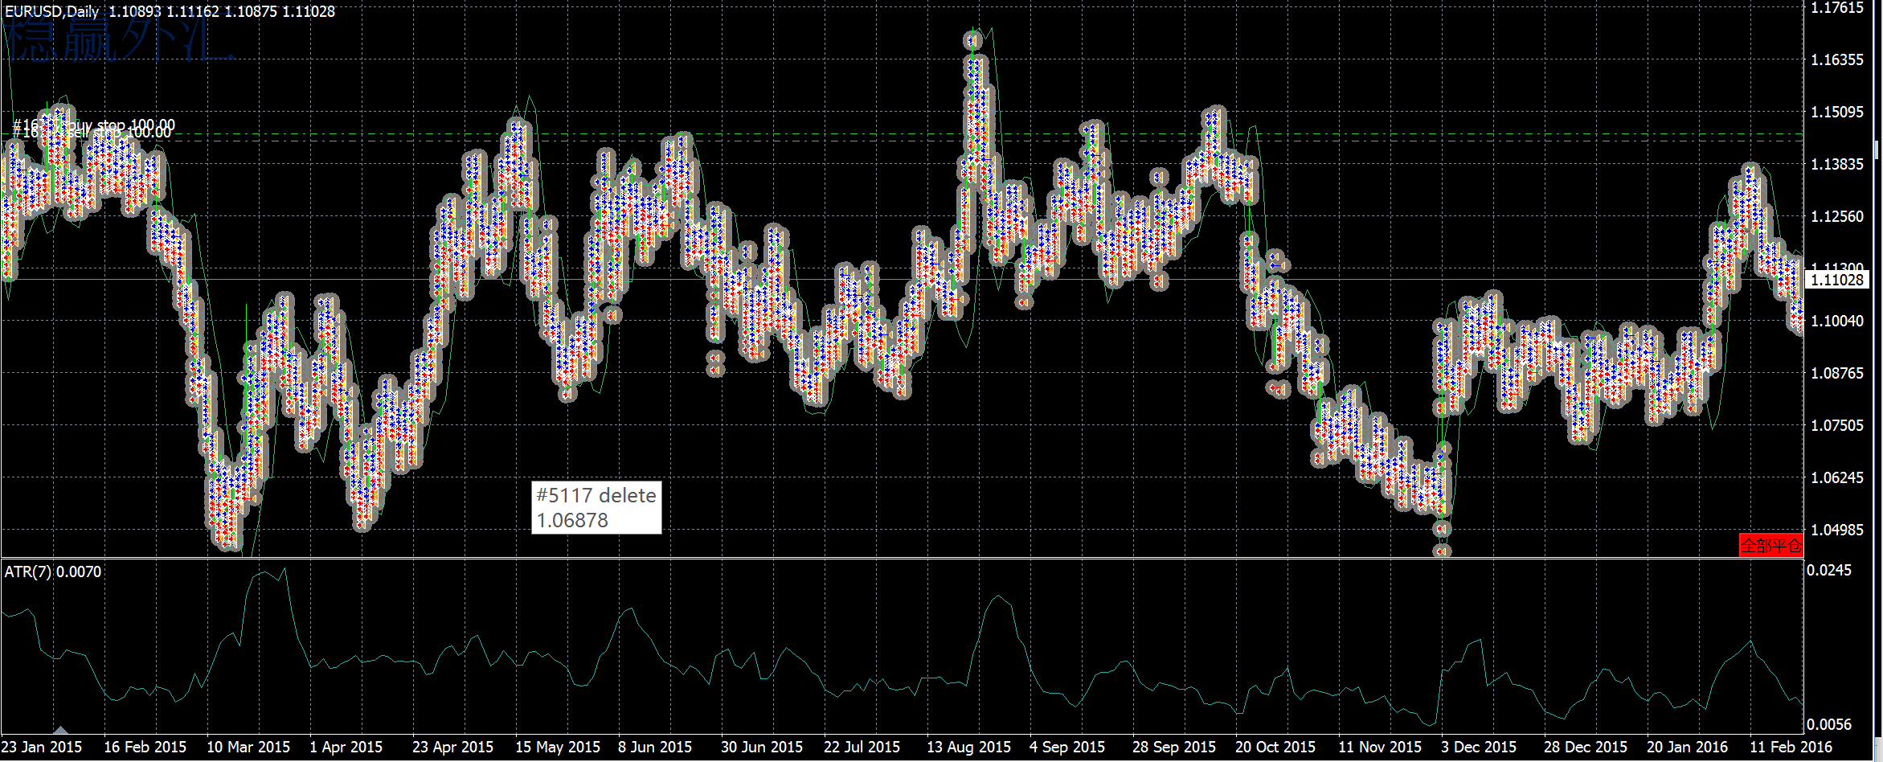Click the 0.0245 ATR scale value
The width and height of the screenshot is (1883, 762).
tap(1829, 570)
